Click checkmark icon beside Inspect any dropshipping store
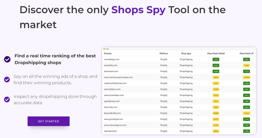 click(7, 99)
